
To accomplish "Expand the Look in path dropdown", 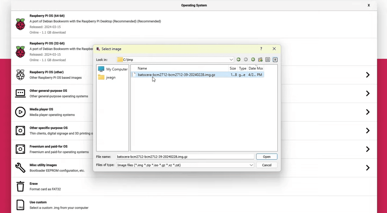I will coord(231,60).
